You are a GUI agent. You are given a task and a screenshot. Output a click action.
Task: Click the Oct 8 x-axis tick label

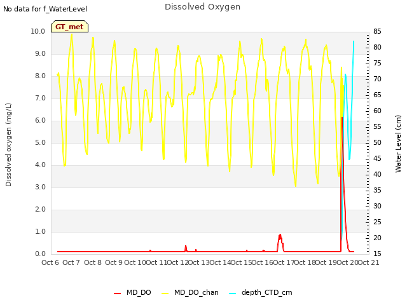pyautogui.click(x=93, y=262)
